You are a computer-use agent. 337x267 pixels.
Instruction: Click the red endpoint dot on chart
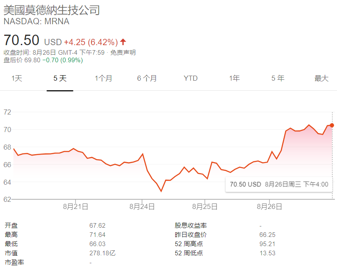tap(332, 125)
